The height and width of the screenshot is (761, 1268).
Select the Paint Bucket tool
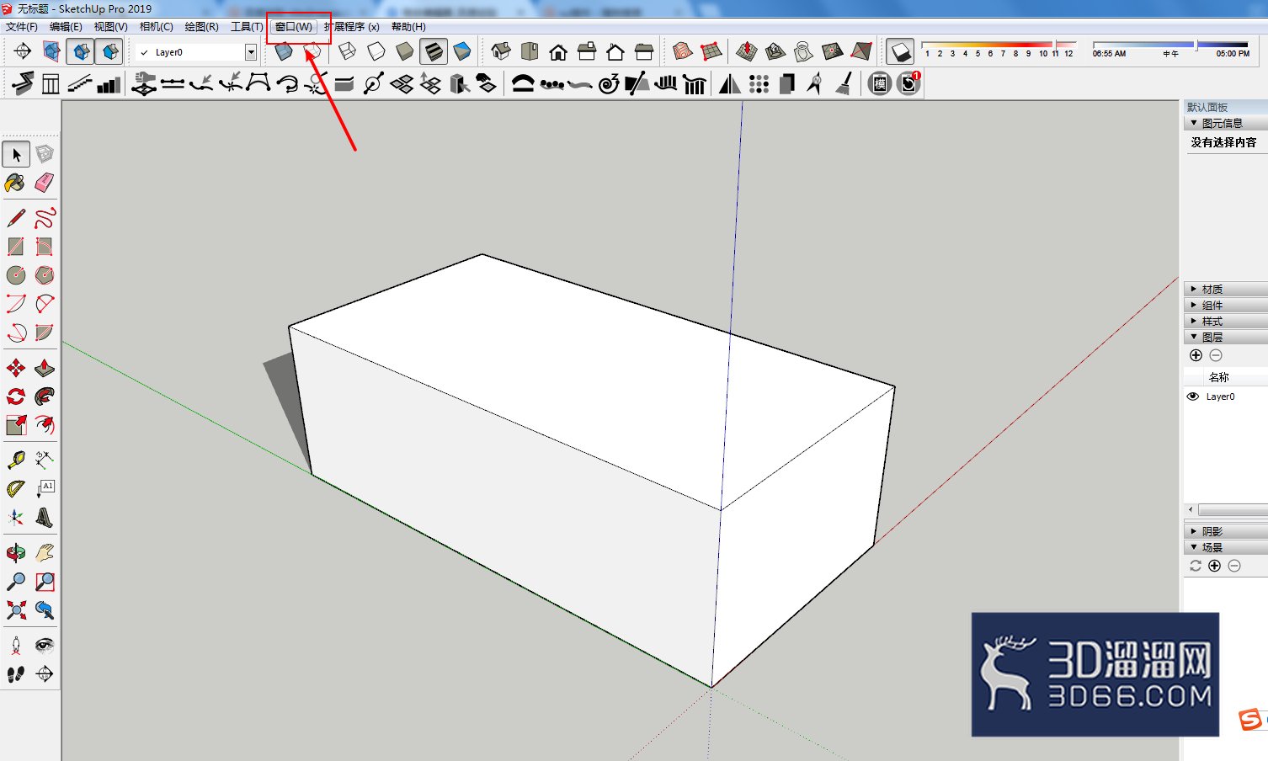click(x=15, y=183)
